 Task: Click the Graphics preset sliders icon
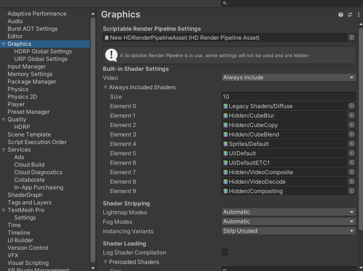350,15
